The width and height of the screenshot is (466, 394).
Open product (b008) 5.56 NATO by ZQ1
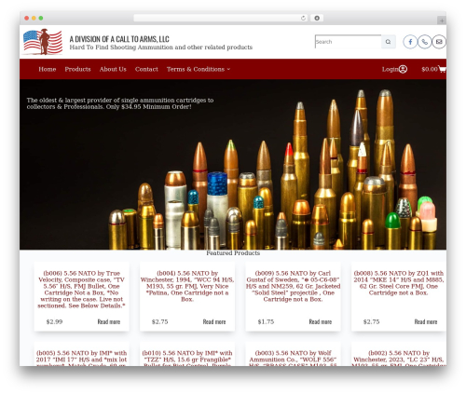point(399,283)
